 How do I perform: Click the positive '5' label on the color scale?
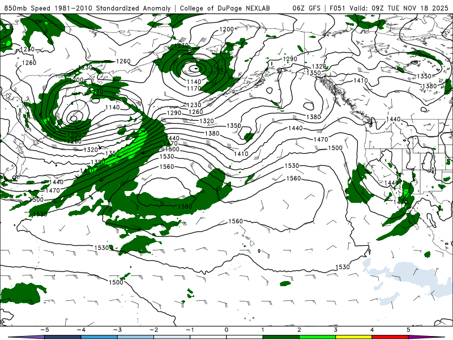(x=408, y=330)
